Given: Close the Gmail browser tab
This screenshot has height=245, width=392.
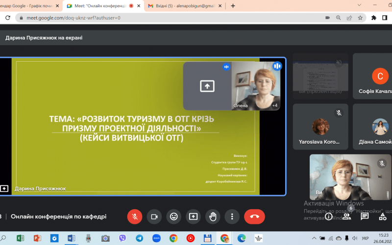Looking at the screenshot, I should tap(220, 6).
